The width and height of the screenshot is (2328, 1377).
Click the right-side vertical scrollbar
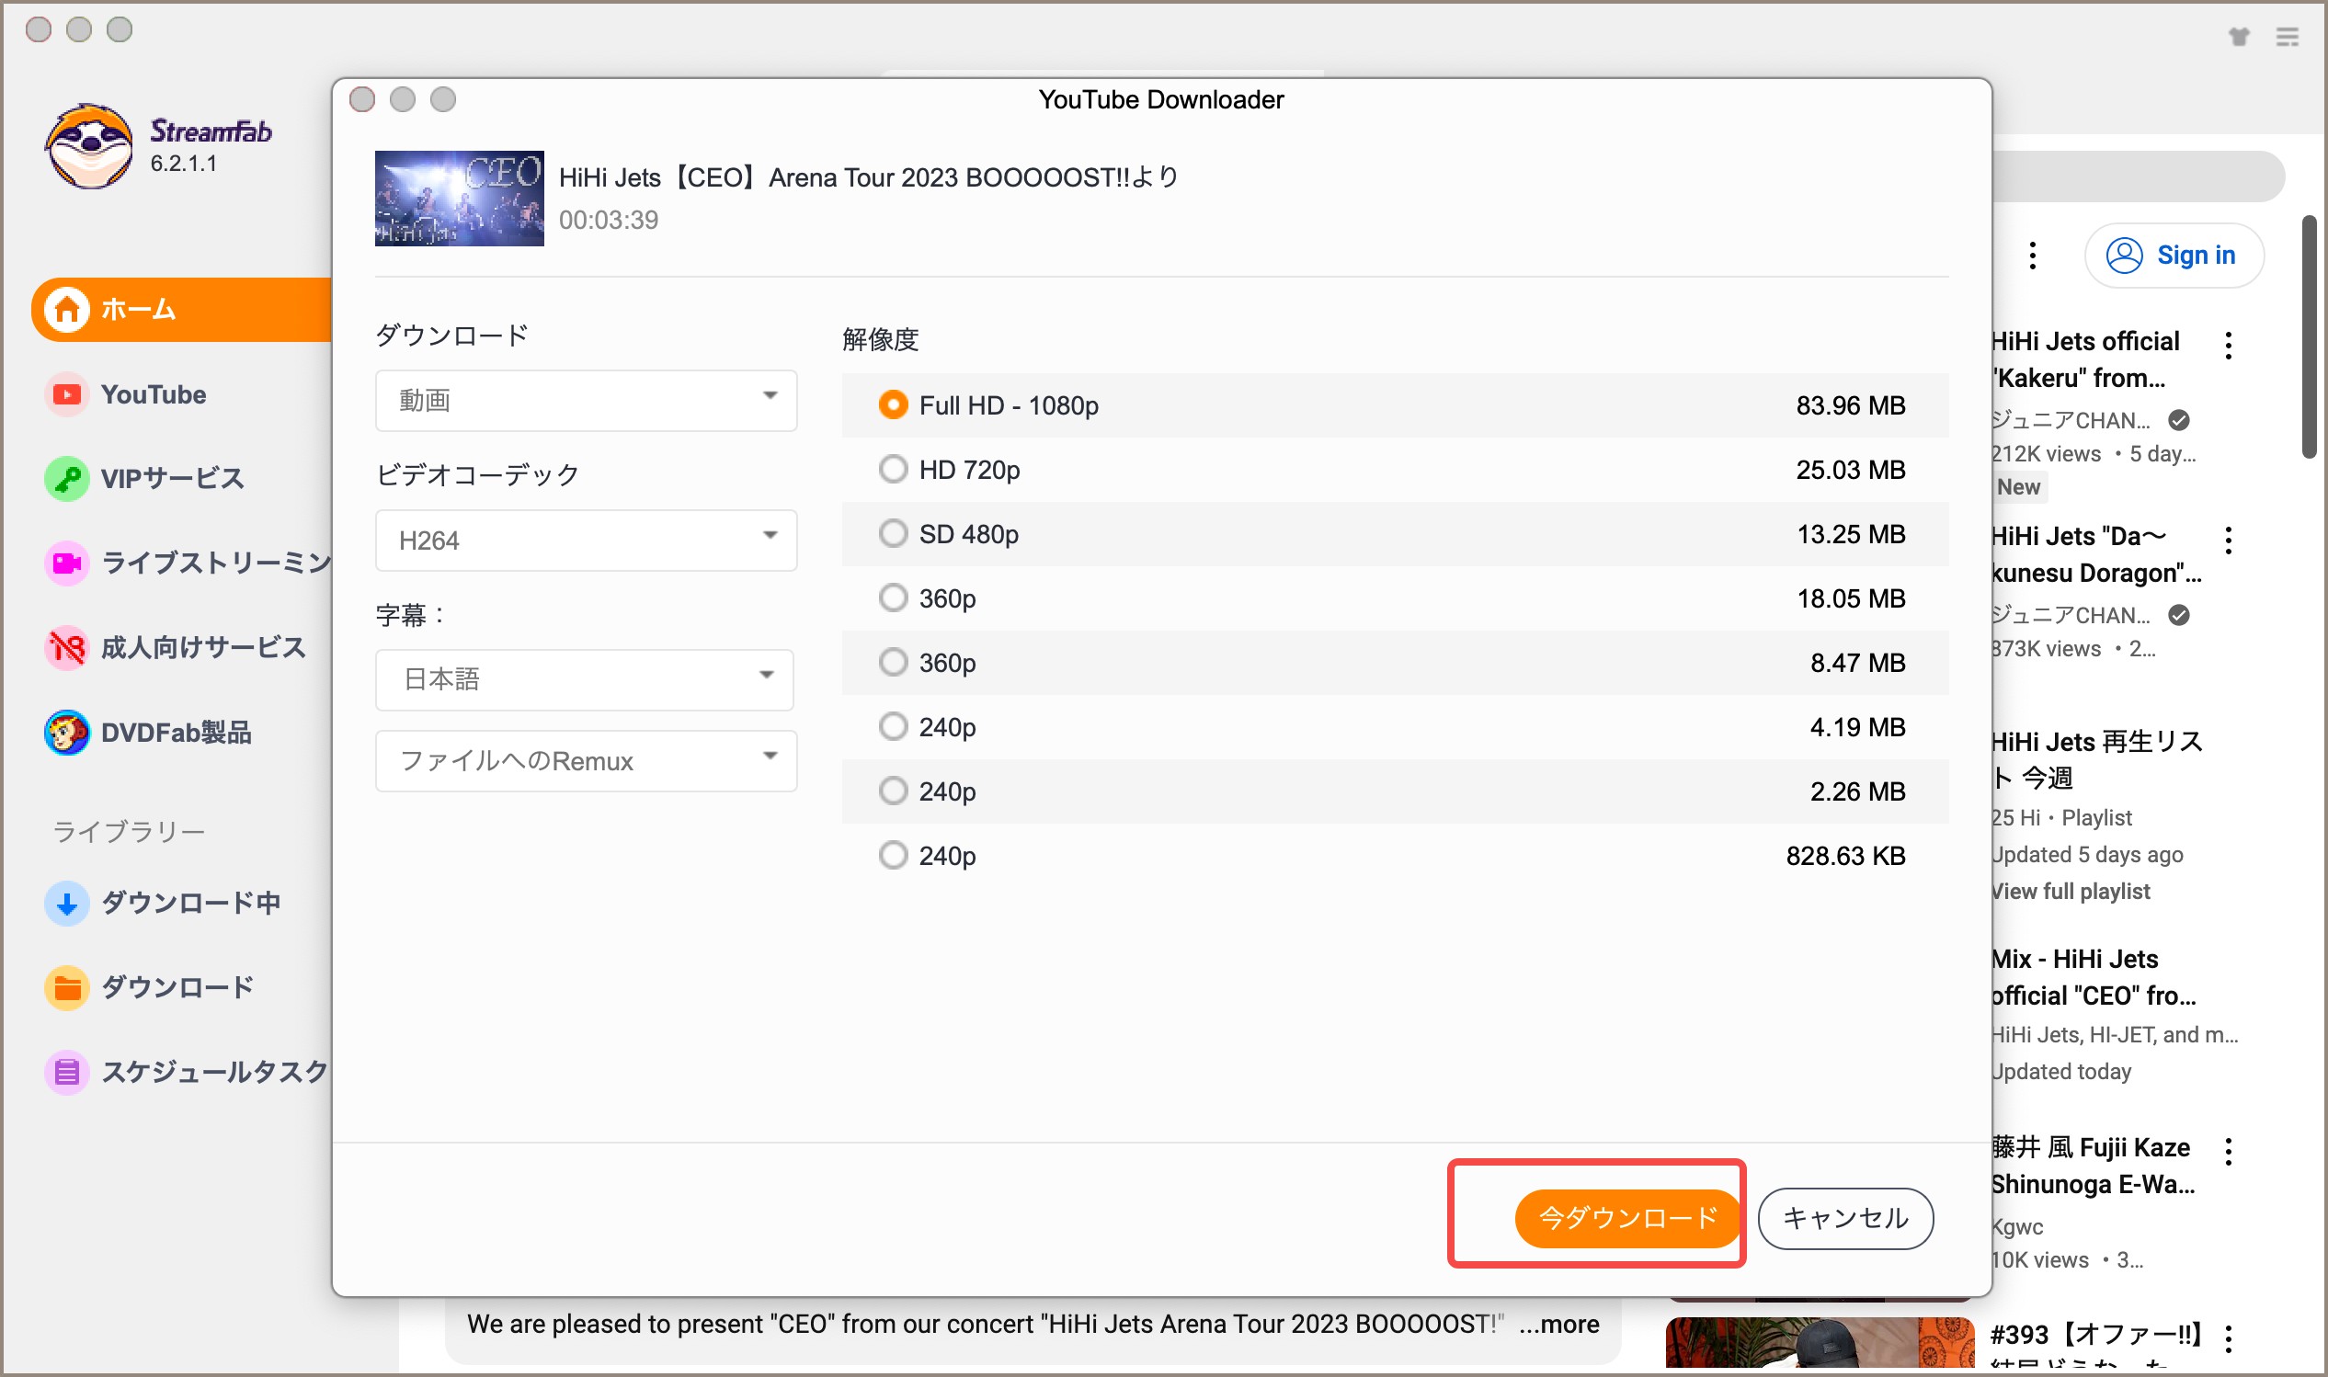click(2310, 336)
